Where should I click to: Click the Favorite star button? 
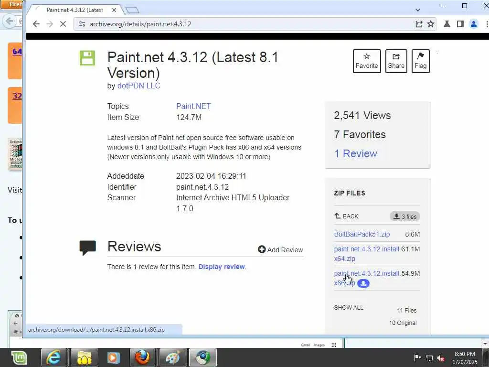click(367, 61)
